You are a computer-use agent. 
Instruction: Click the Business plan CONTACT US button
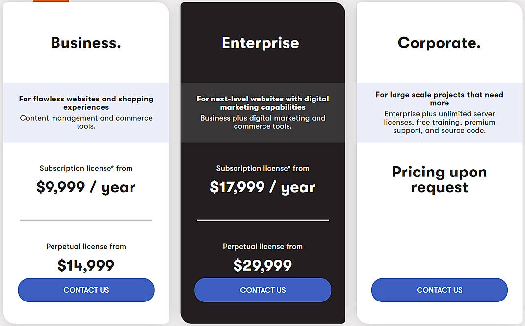pos(86,290)
